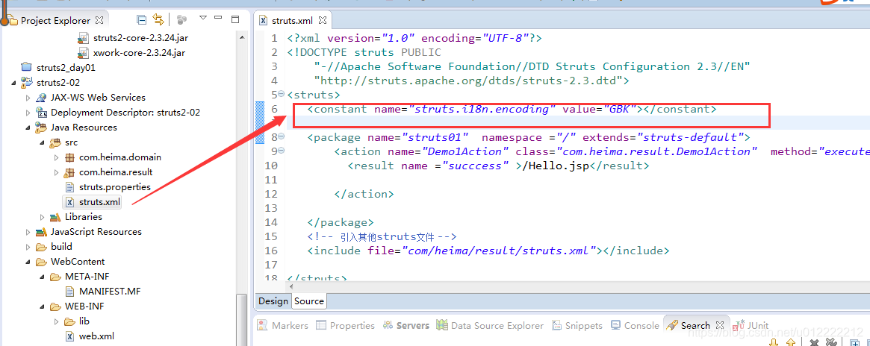Switch to the Source editor tab
This screenshot has width=870, height=346.
click(309, 301)
